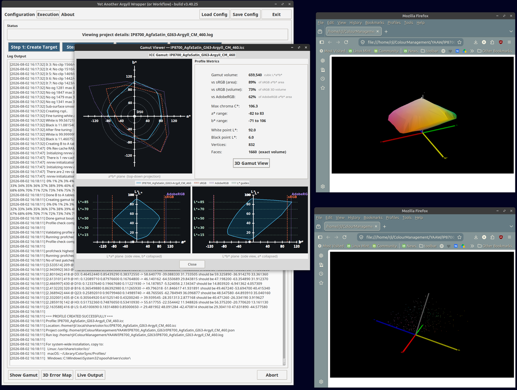Open new tab with plus in top Firefox window
Screen dimensions: 517x390
(x=386, y=31)
